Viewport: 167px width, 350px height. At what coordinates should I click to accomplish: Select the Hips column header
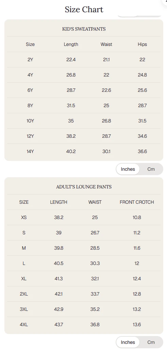tap(142, 44)
